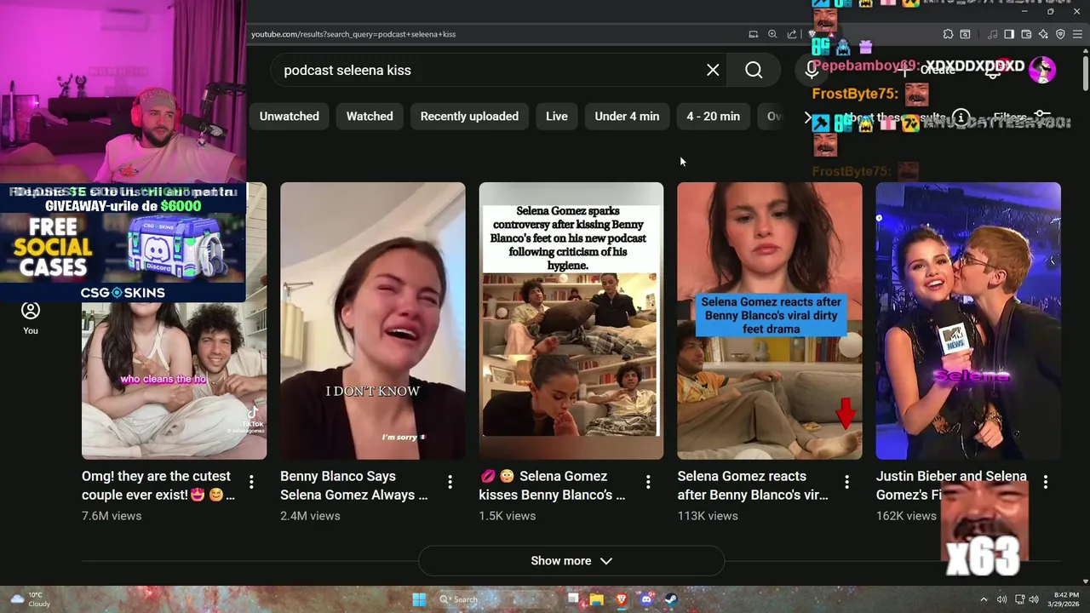Open the Brave Wallet icon

coord(1026,34)
